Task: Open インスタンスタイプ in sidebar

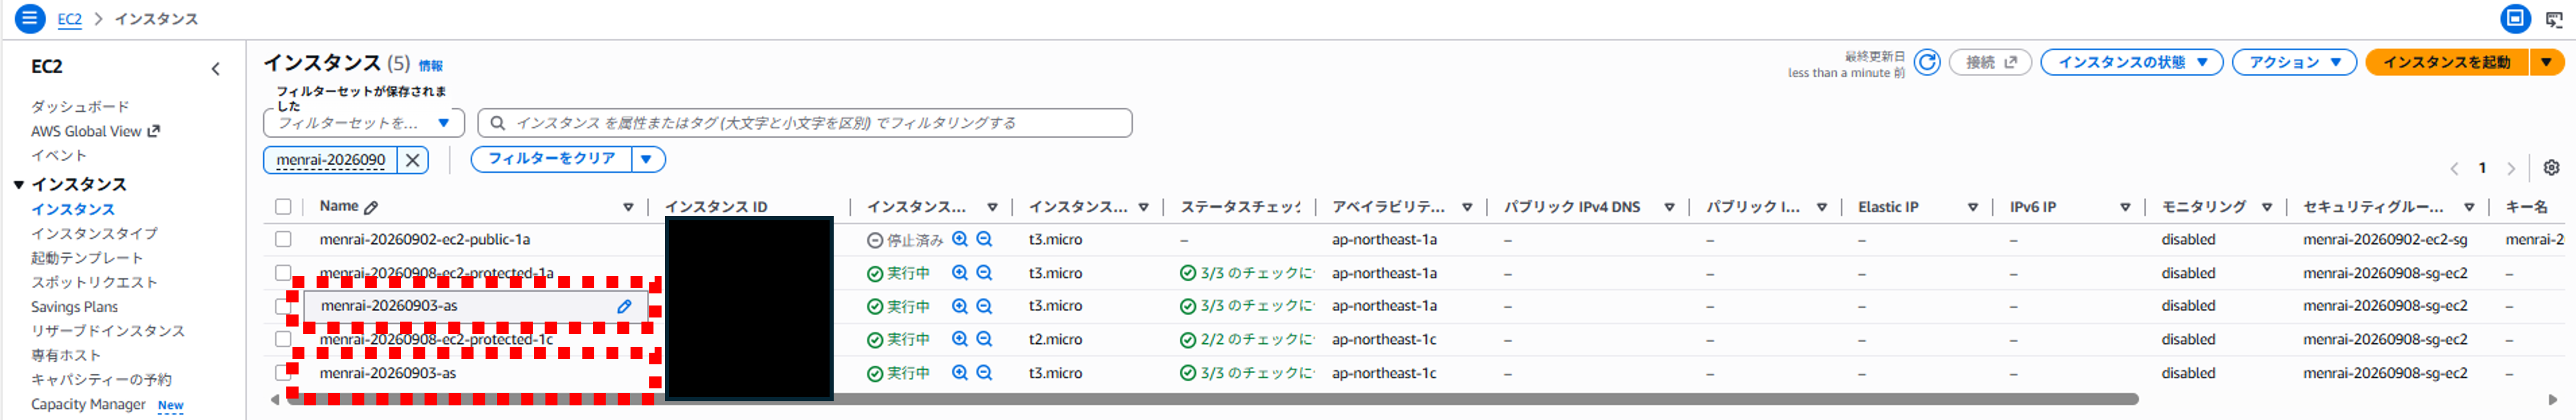Action: 94,234
